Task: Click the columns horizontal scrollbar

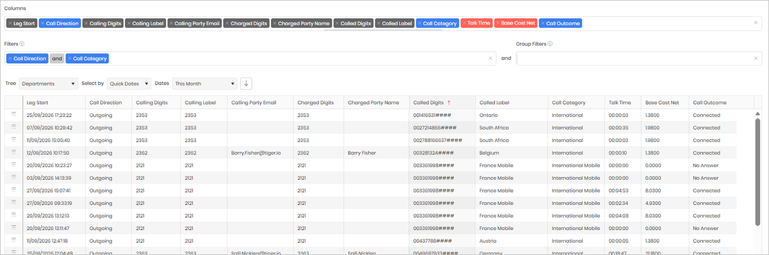Action: tap(383, 29)
